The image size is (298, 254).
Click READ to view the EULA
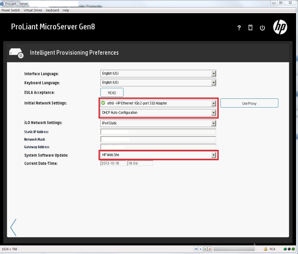(x=112, y=93)
